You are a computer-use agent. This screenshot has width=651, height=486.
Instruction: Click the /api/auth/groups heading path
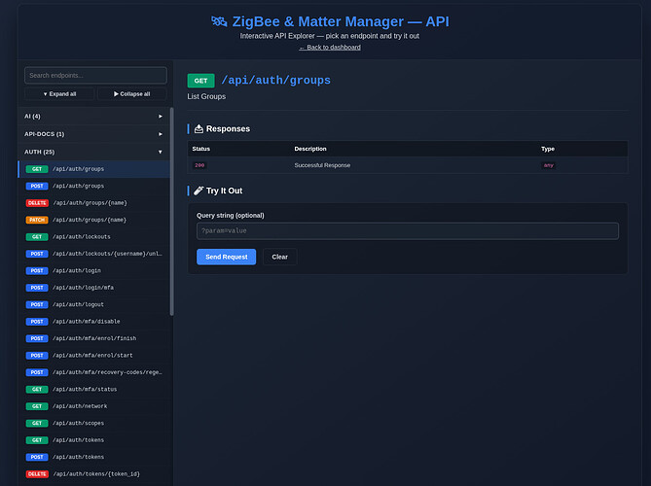click(275, 80)
